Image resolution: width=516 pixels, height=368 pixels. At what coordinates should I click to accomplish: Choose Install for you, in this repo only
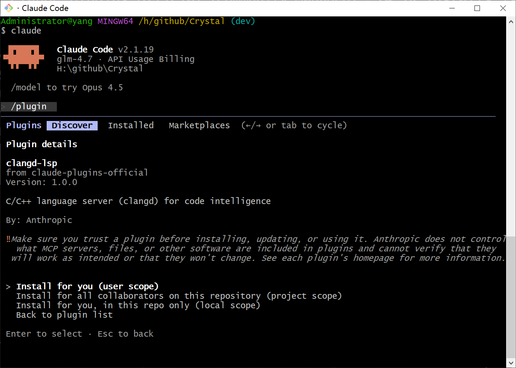click(138, 305)
